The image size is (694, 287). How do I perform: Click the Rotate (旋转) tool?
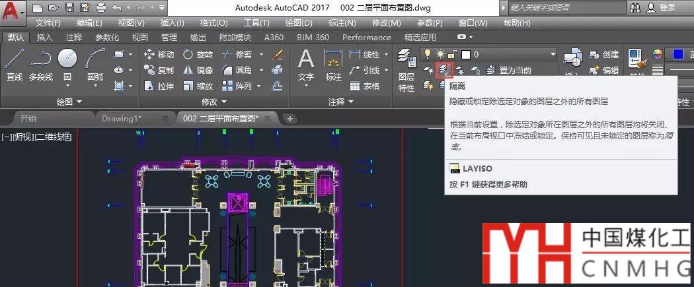(198, 54)
